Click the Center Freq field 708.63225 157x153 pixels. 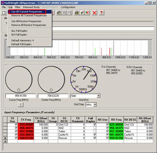[53, 96]
